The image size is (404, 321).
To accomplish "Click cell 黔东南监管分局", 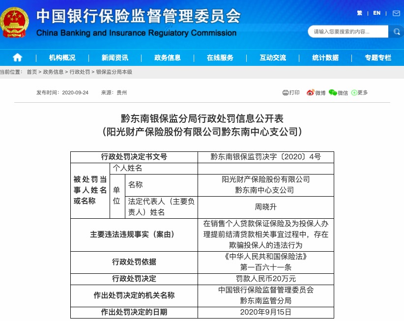I will coord(265,301).
